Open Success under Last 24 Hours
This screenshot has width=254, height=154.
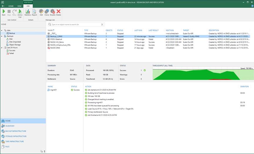pos(12,51)
